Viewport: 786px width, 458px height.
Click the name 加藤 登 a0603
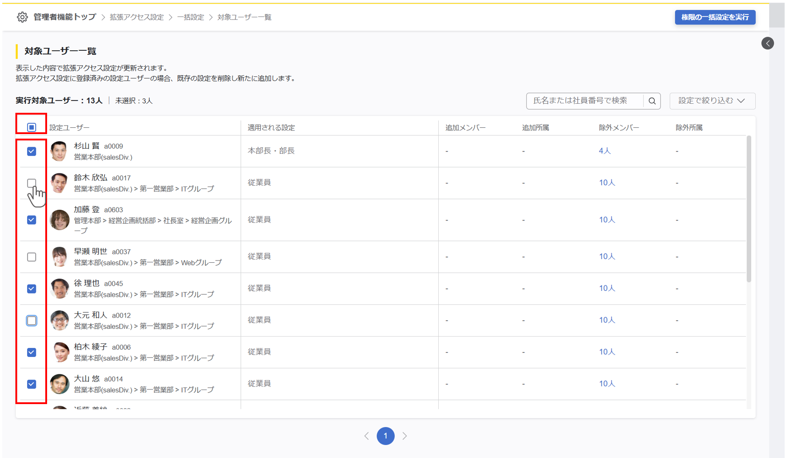(98, 209)
